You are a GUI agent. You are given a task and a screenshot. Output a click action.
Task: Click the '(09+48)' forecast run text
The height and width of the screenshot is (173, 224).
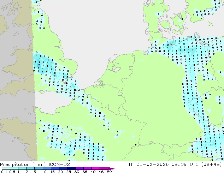(212, 165)
